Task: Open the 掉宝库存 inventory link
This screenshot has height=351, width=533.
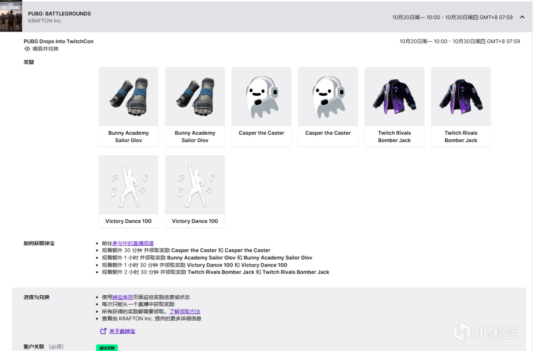Action: pyautogui.click(x=123, y=297)
